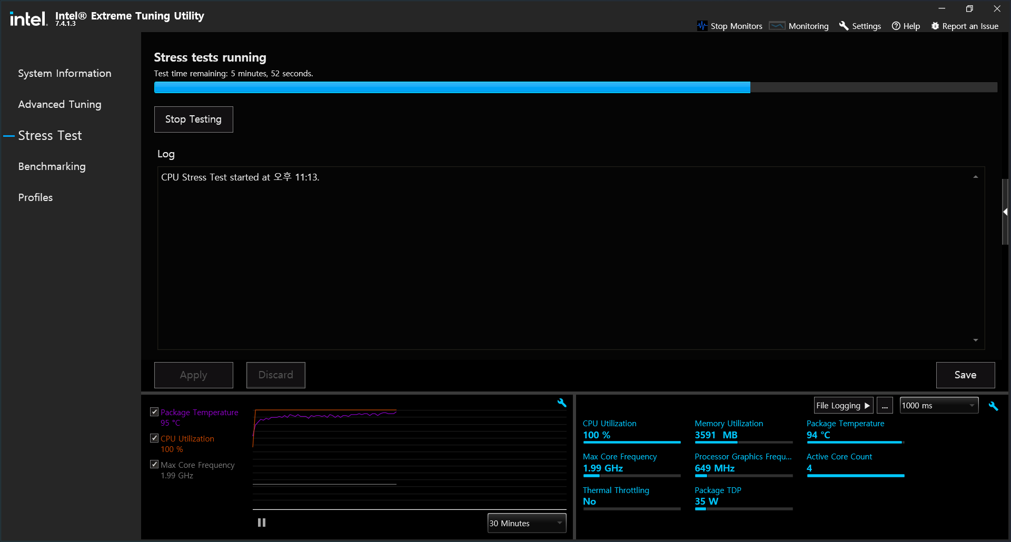This screenshot has height=542, width=1011.
Task: Click the monitoring graph plot area
Action: pyautogui.click(x=410, y=459)
